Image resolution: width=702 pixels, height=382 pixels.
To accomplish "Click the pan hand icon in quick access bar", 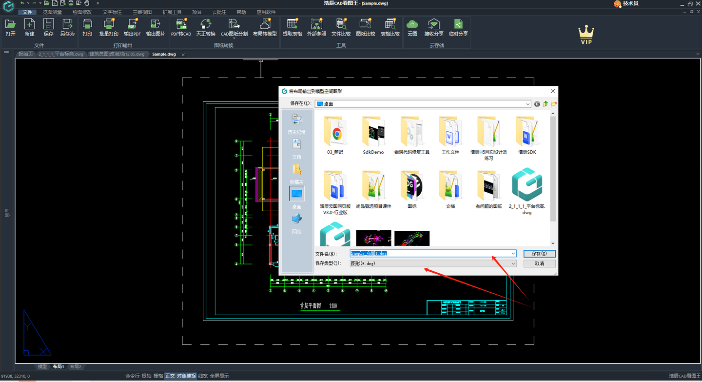I will (86, 3).
